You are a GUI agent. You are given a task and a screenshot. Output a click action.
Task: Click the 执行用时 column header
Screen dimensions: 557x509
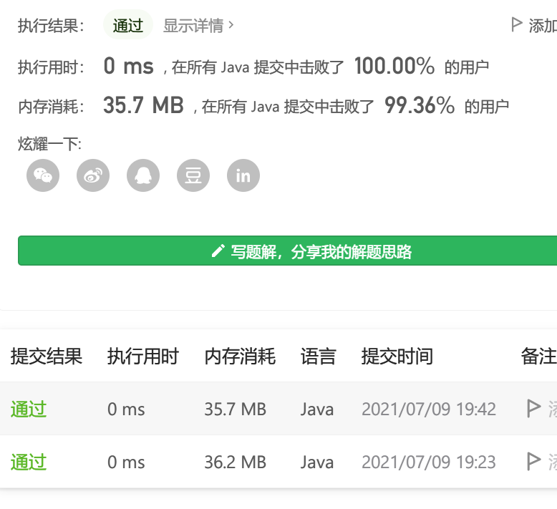point(143,357)
